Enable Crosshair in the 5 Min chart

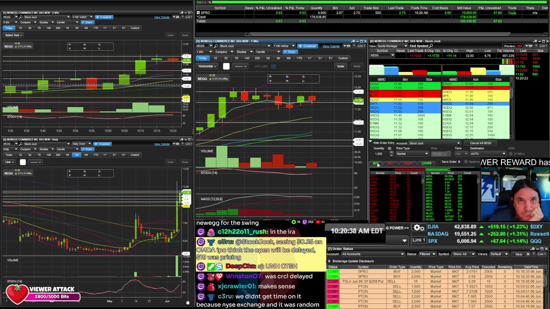[104, 17]
